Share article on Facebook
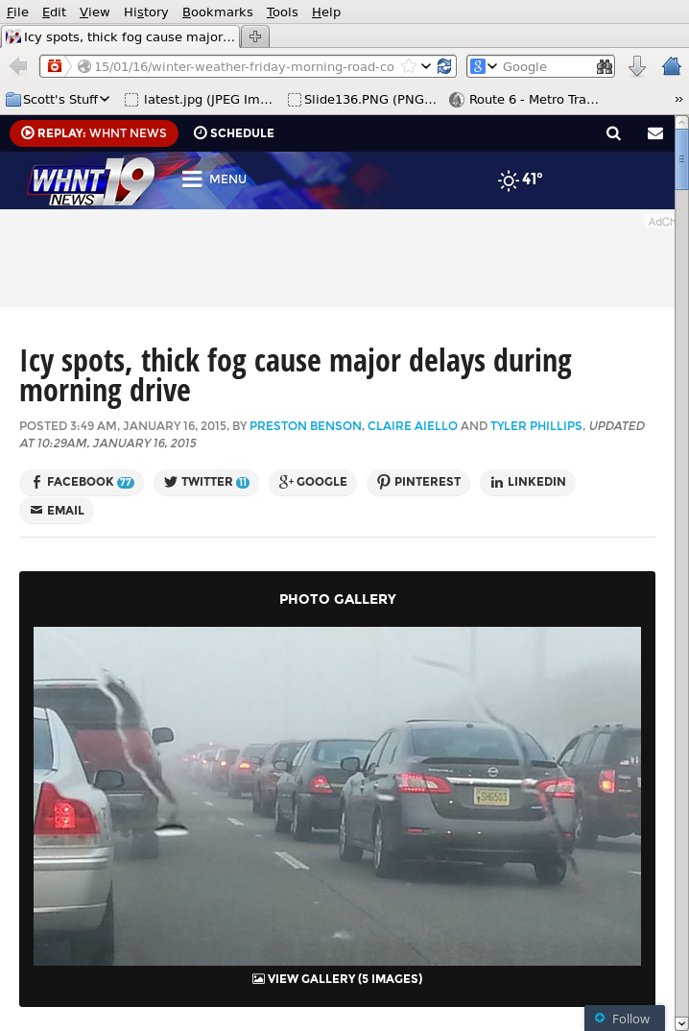Image resolution: width=689 pixels, height=1031 pixels. pyautogui.click(x=83, y=482)
